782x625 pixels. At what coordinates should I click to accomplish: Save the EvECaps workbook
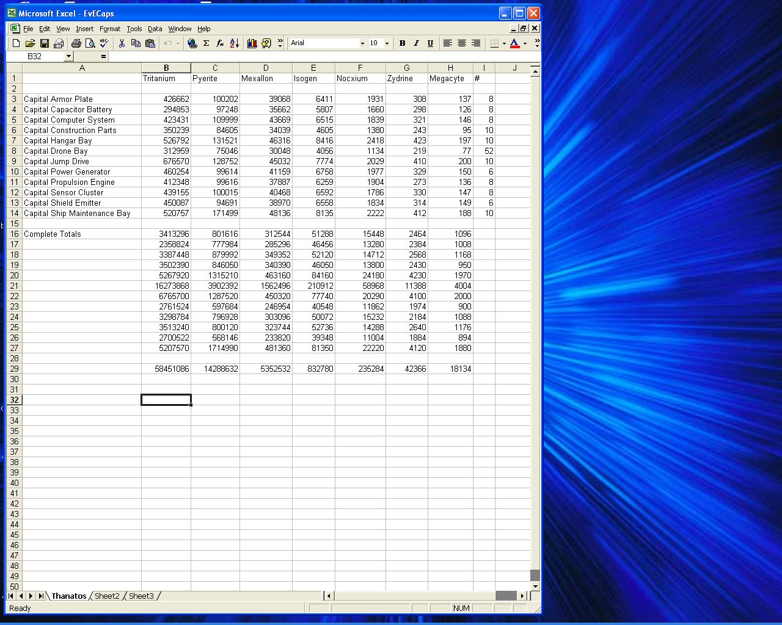point(45,43)
